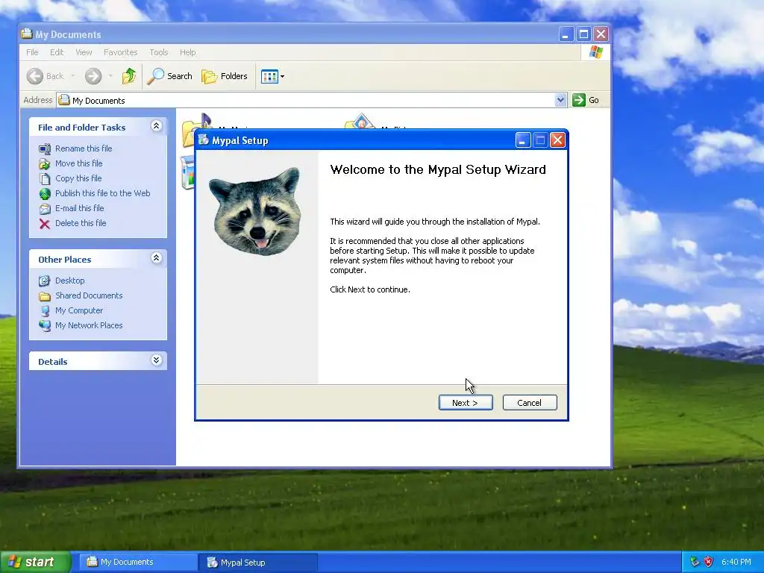Open My Network Places link

(89, 325)
